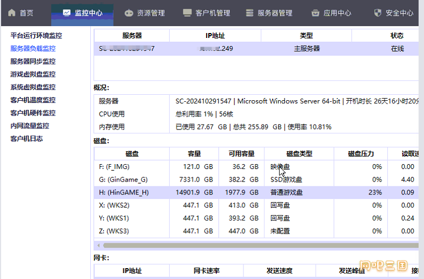Open 客户机硬件监控 sidebar entry
This screenshot has width=424, height=279.
[x=33, y=113]
